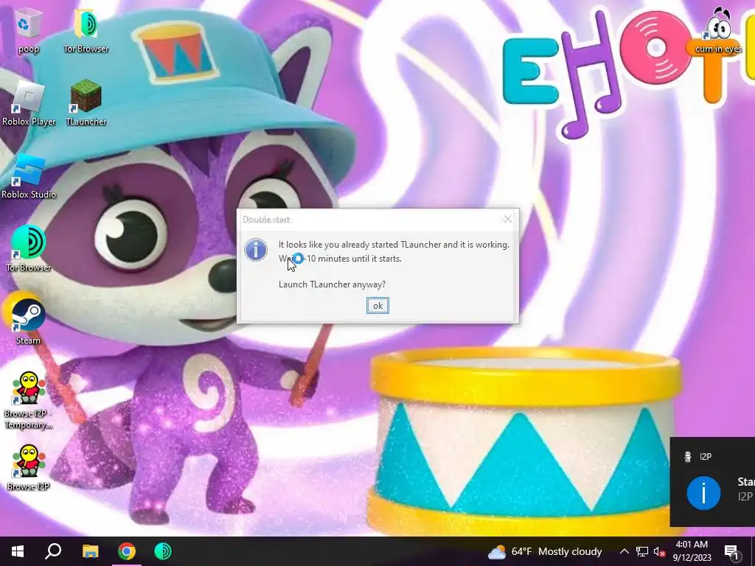Launch the Roblox Player desktop shortcut
Screen dimensions: 755x566
[x=28, y=103]
